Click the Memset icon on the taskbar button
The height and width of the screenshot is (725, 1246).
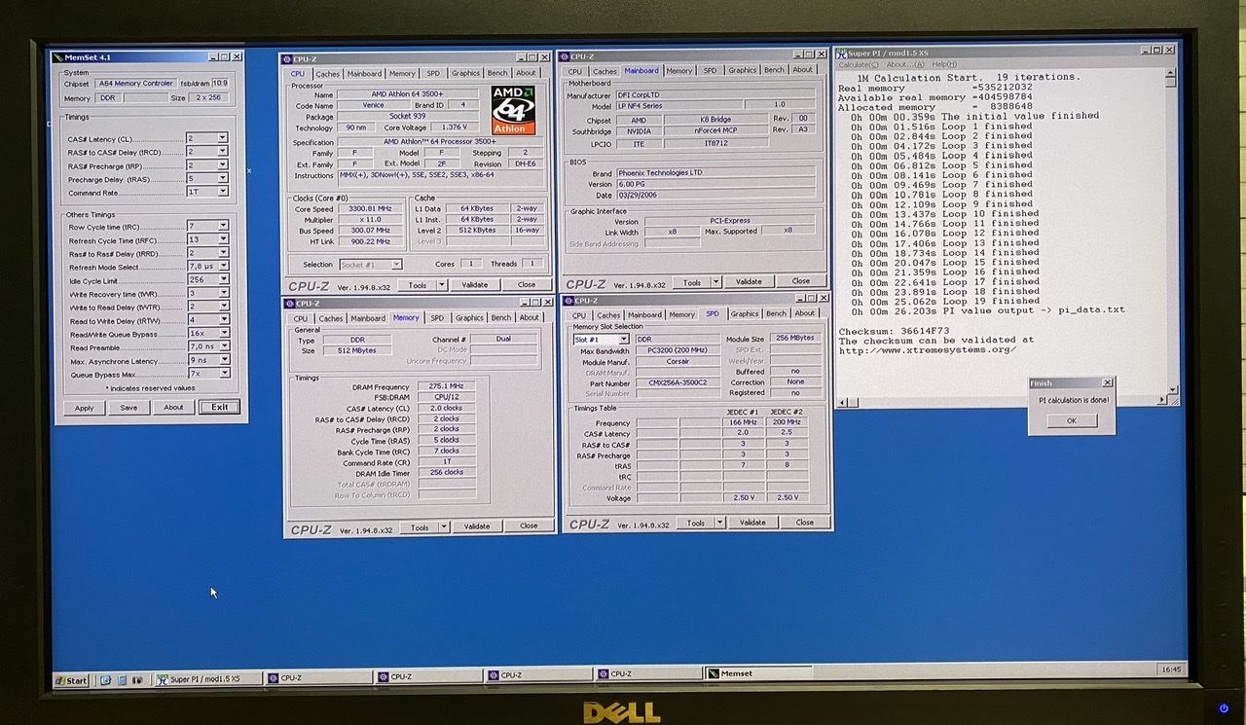[714, 673]
